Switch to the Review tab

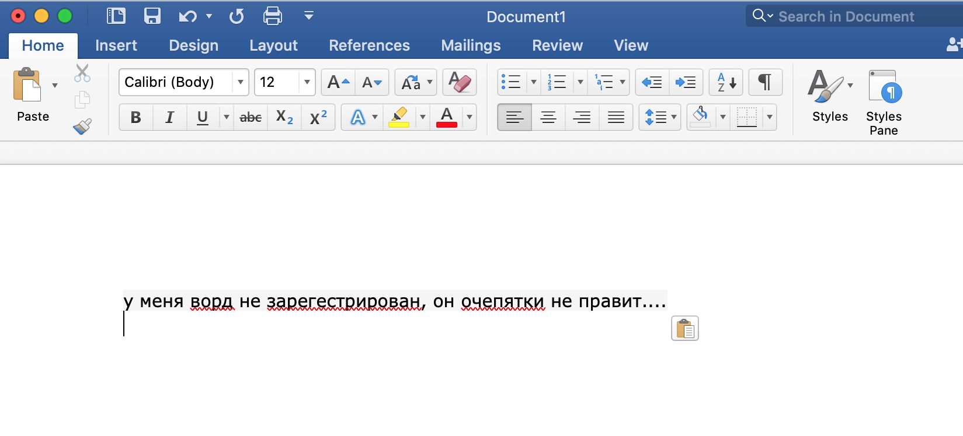(557, 45)
